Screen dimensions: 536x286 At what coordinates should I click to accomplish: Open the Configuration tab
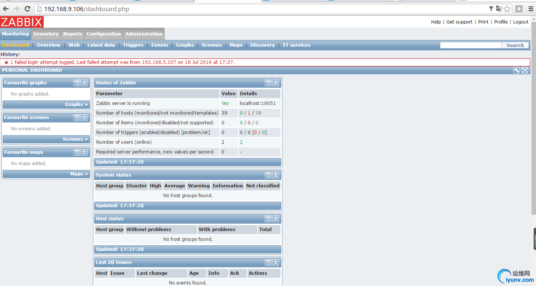pyautogui.click(x=104, y=34)
